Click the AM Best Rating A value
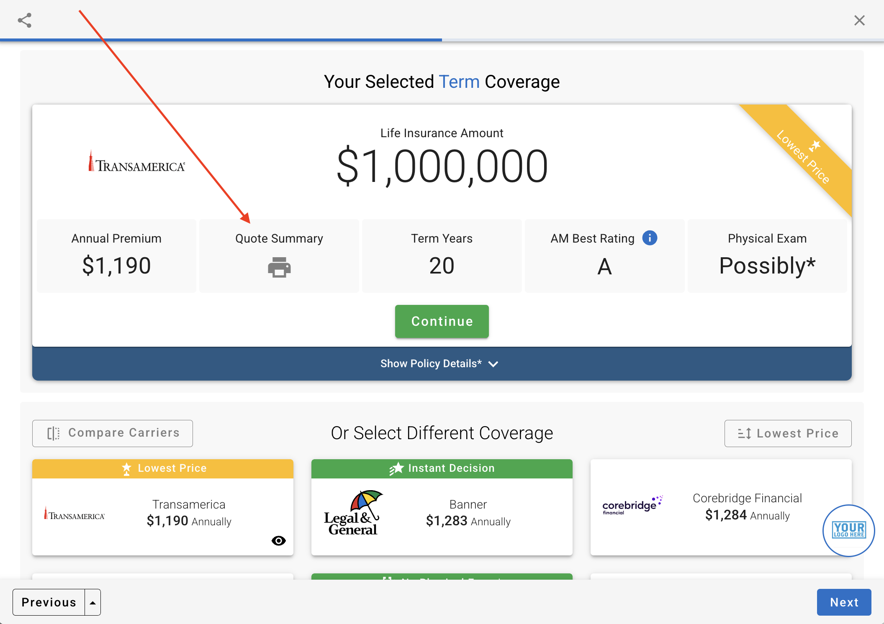The height and width of the screenshot is (624, 884). pos(604,266)
